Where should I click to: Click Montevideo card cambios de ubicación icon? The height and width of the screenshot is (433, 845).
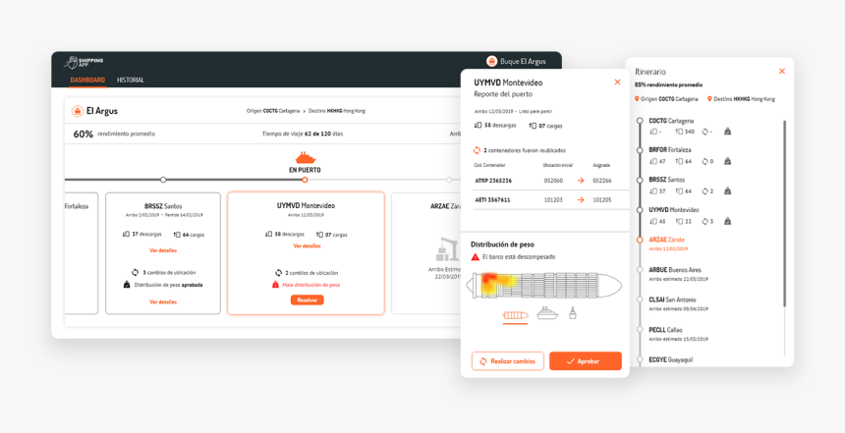coord(278,273)
